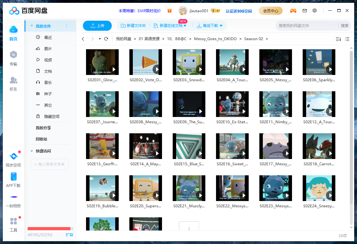The width and height of the screenshot is (357, 244).
Task: Select the S02E20._Supers video thumbnail
Action: (x=146, y=188)
